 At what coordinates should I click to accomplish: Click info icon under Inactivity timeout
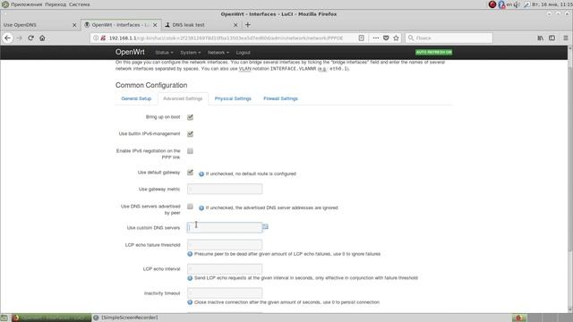pos(190,302)
